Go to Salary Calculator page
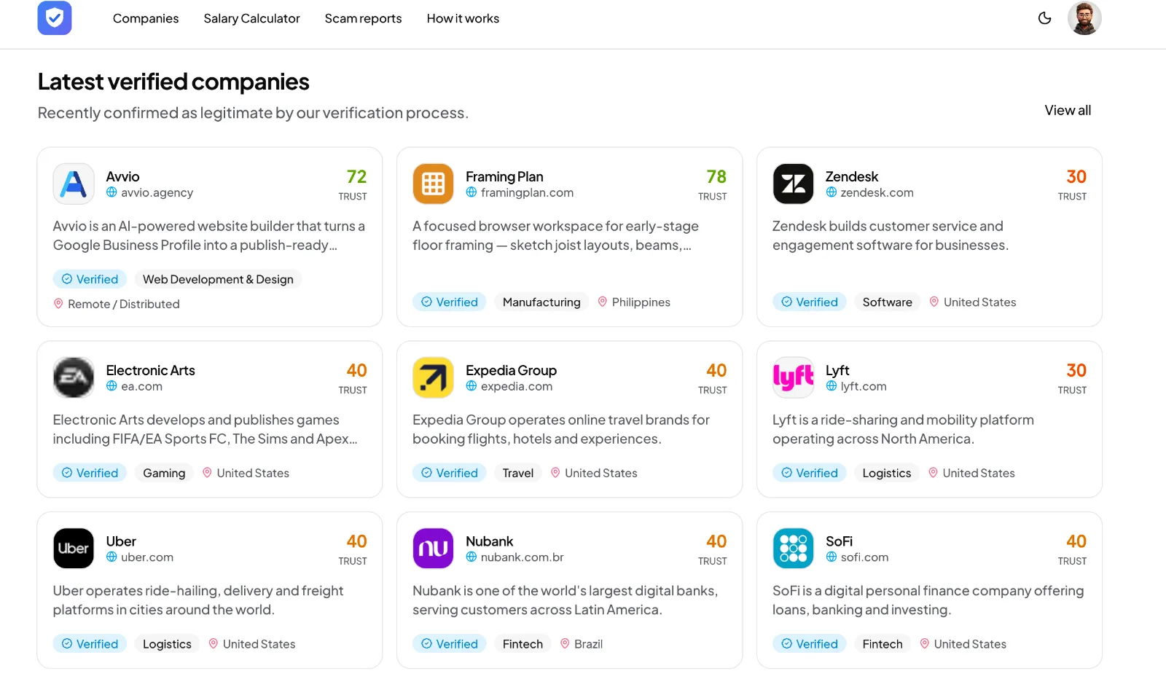The width and height of the screenshot is (1166, 679). [251, 18]
